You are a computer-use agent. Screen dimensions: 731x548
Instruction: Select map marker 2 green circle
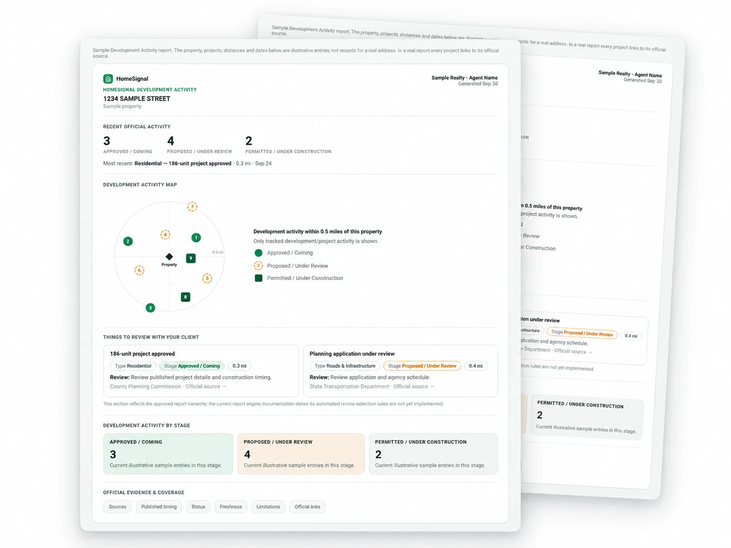point(128,242)
